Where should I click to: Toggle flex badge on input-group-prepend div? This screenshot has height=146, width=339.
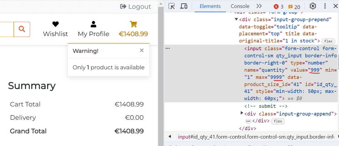[328, 41]
